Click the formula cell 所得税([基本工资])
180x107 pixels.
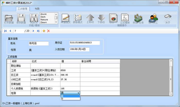point(45,89)
